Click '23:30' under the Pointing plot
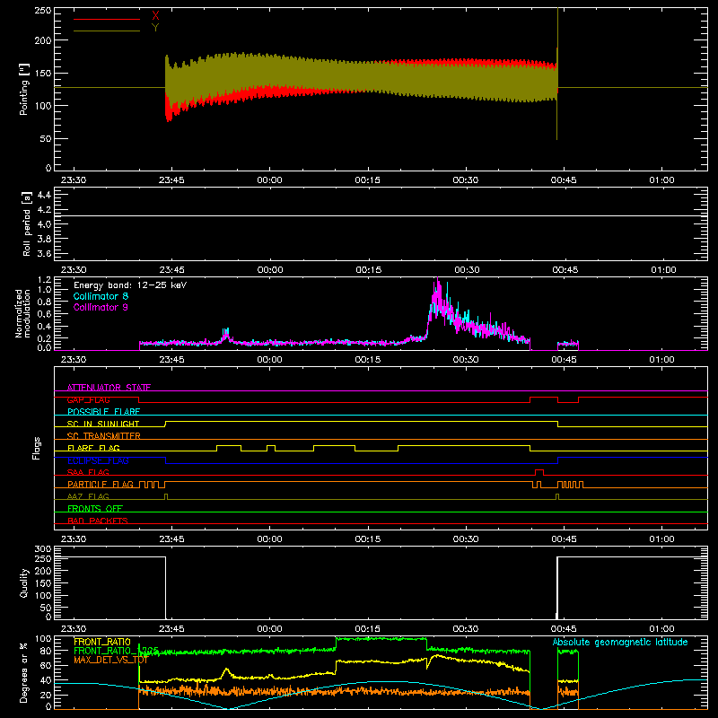 (x=74, y=180)
